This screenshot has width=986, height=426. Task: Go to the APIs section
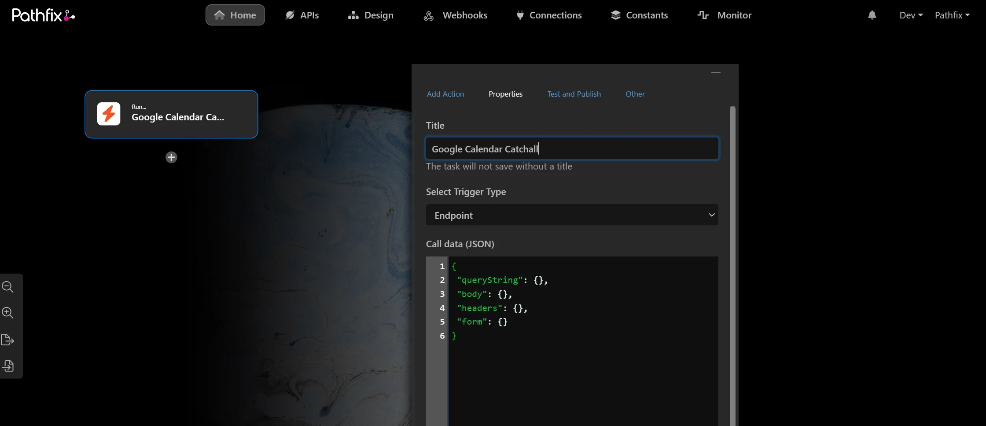pyautogui.click(x=302, y=15)
